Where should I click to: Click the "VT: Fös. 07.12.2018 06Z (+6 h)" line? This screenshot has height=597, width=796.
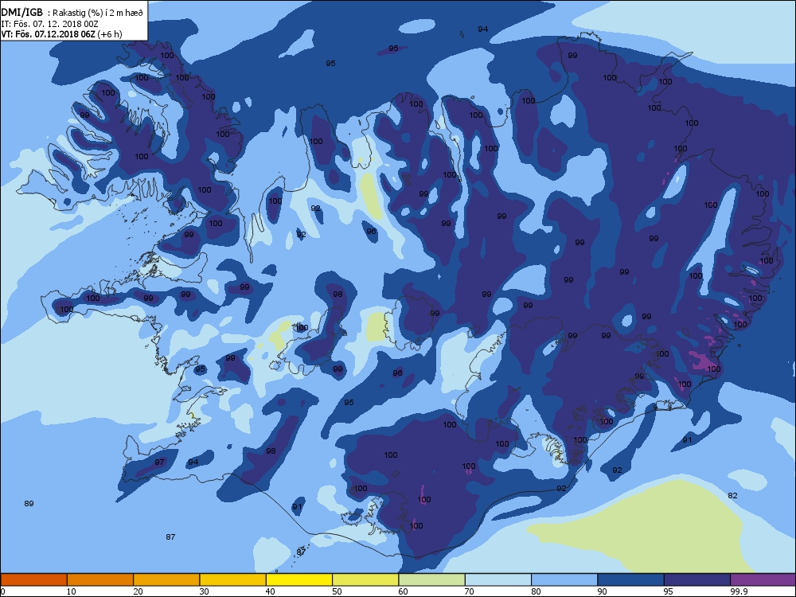[62, 34]
